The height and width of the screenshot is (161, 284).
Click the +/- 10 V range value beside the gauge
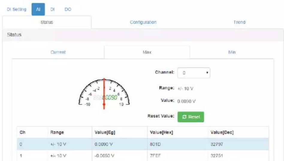pos(185,89)
